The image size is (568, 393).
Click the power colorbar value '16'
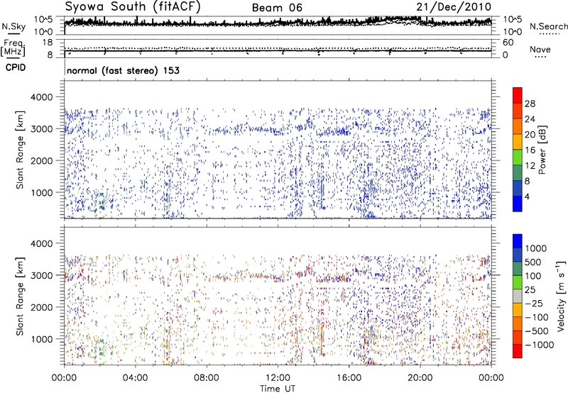(x=530, y=150)
